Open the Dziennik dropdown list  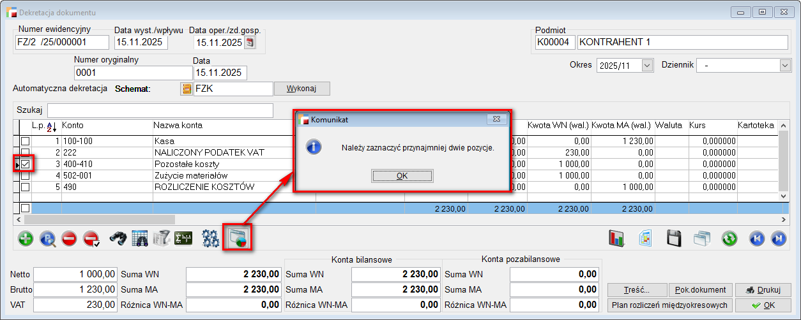[x=785, y=65]
